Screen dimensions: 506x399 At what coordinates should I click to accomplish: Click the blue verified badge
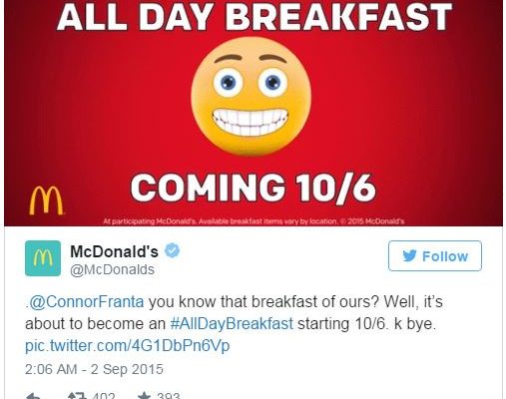click(x=173, y=250)
